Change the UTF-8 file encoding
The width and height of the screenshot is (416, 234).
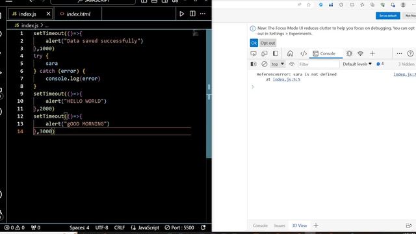click(x=101, y=227)
